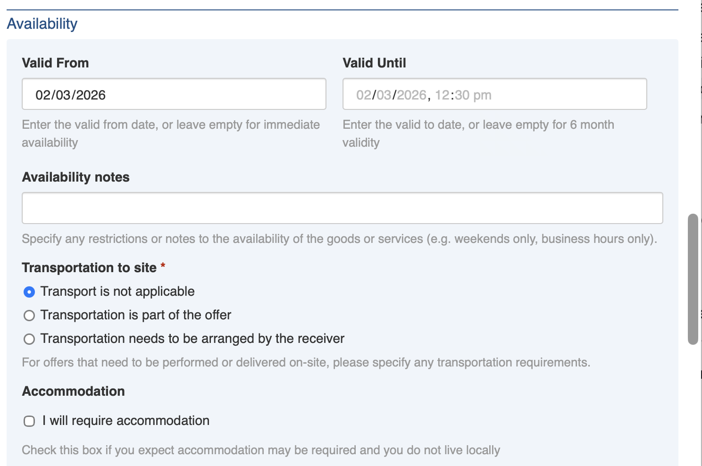Choose 'Transportation is part of the offer'
The image size is (702, 466).
pos(29,316)
